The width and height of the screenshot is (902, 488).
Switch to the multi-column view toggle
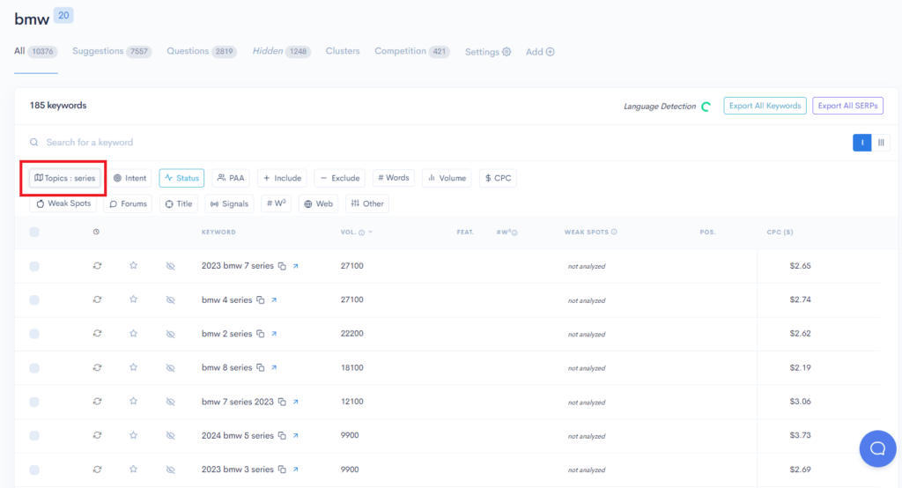pyautogui.click(x=881, y=143)
